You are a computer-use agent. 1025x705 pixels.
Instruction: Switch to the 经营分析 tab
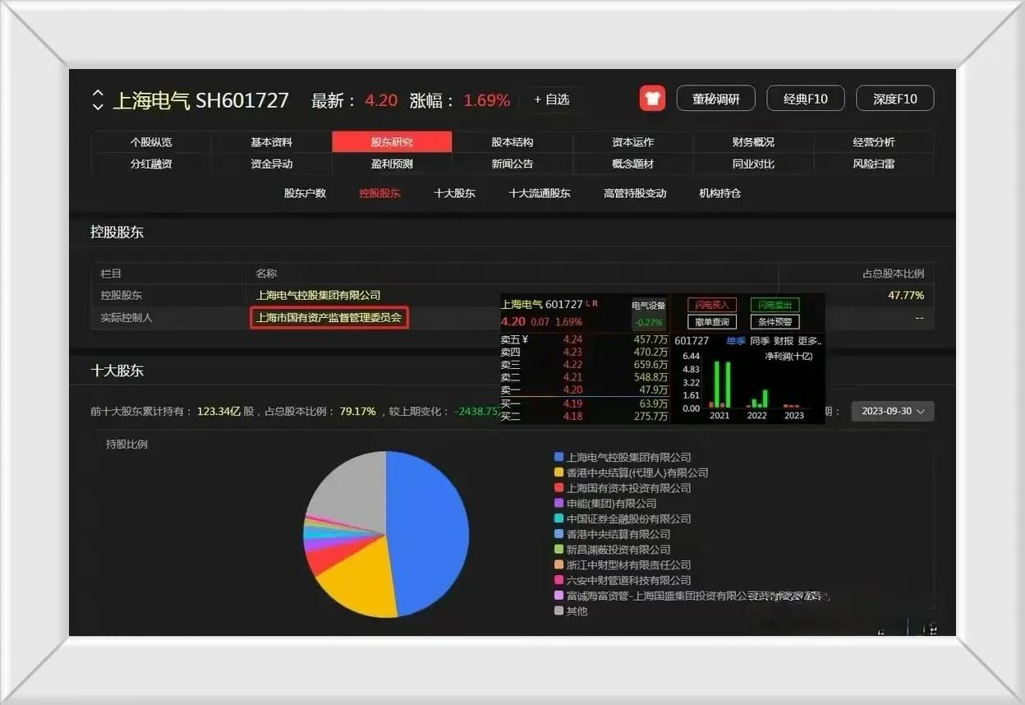874,142
